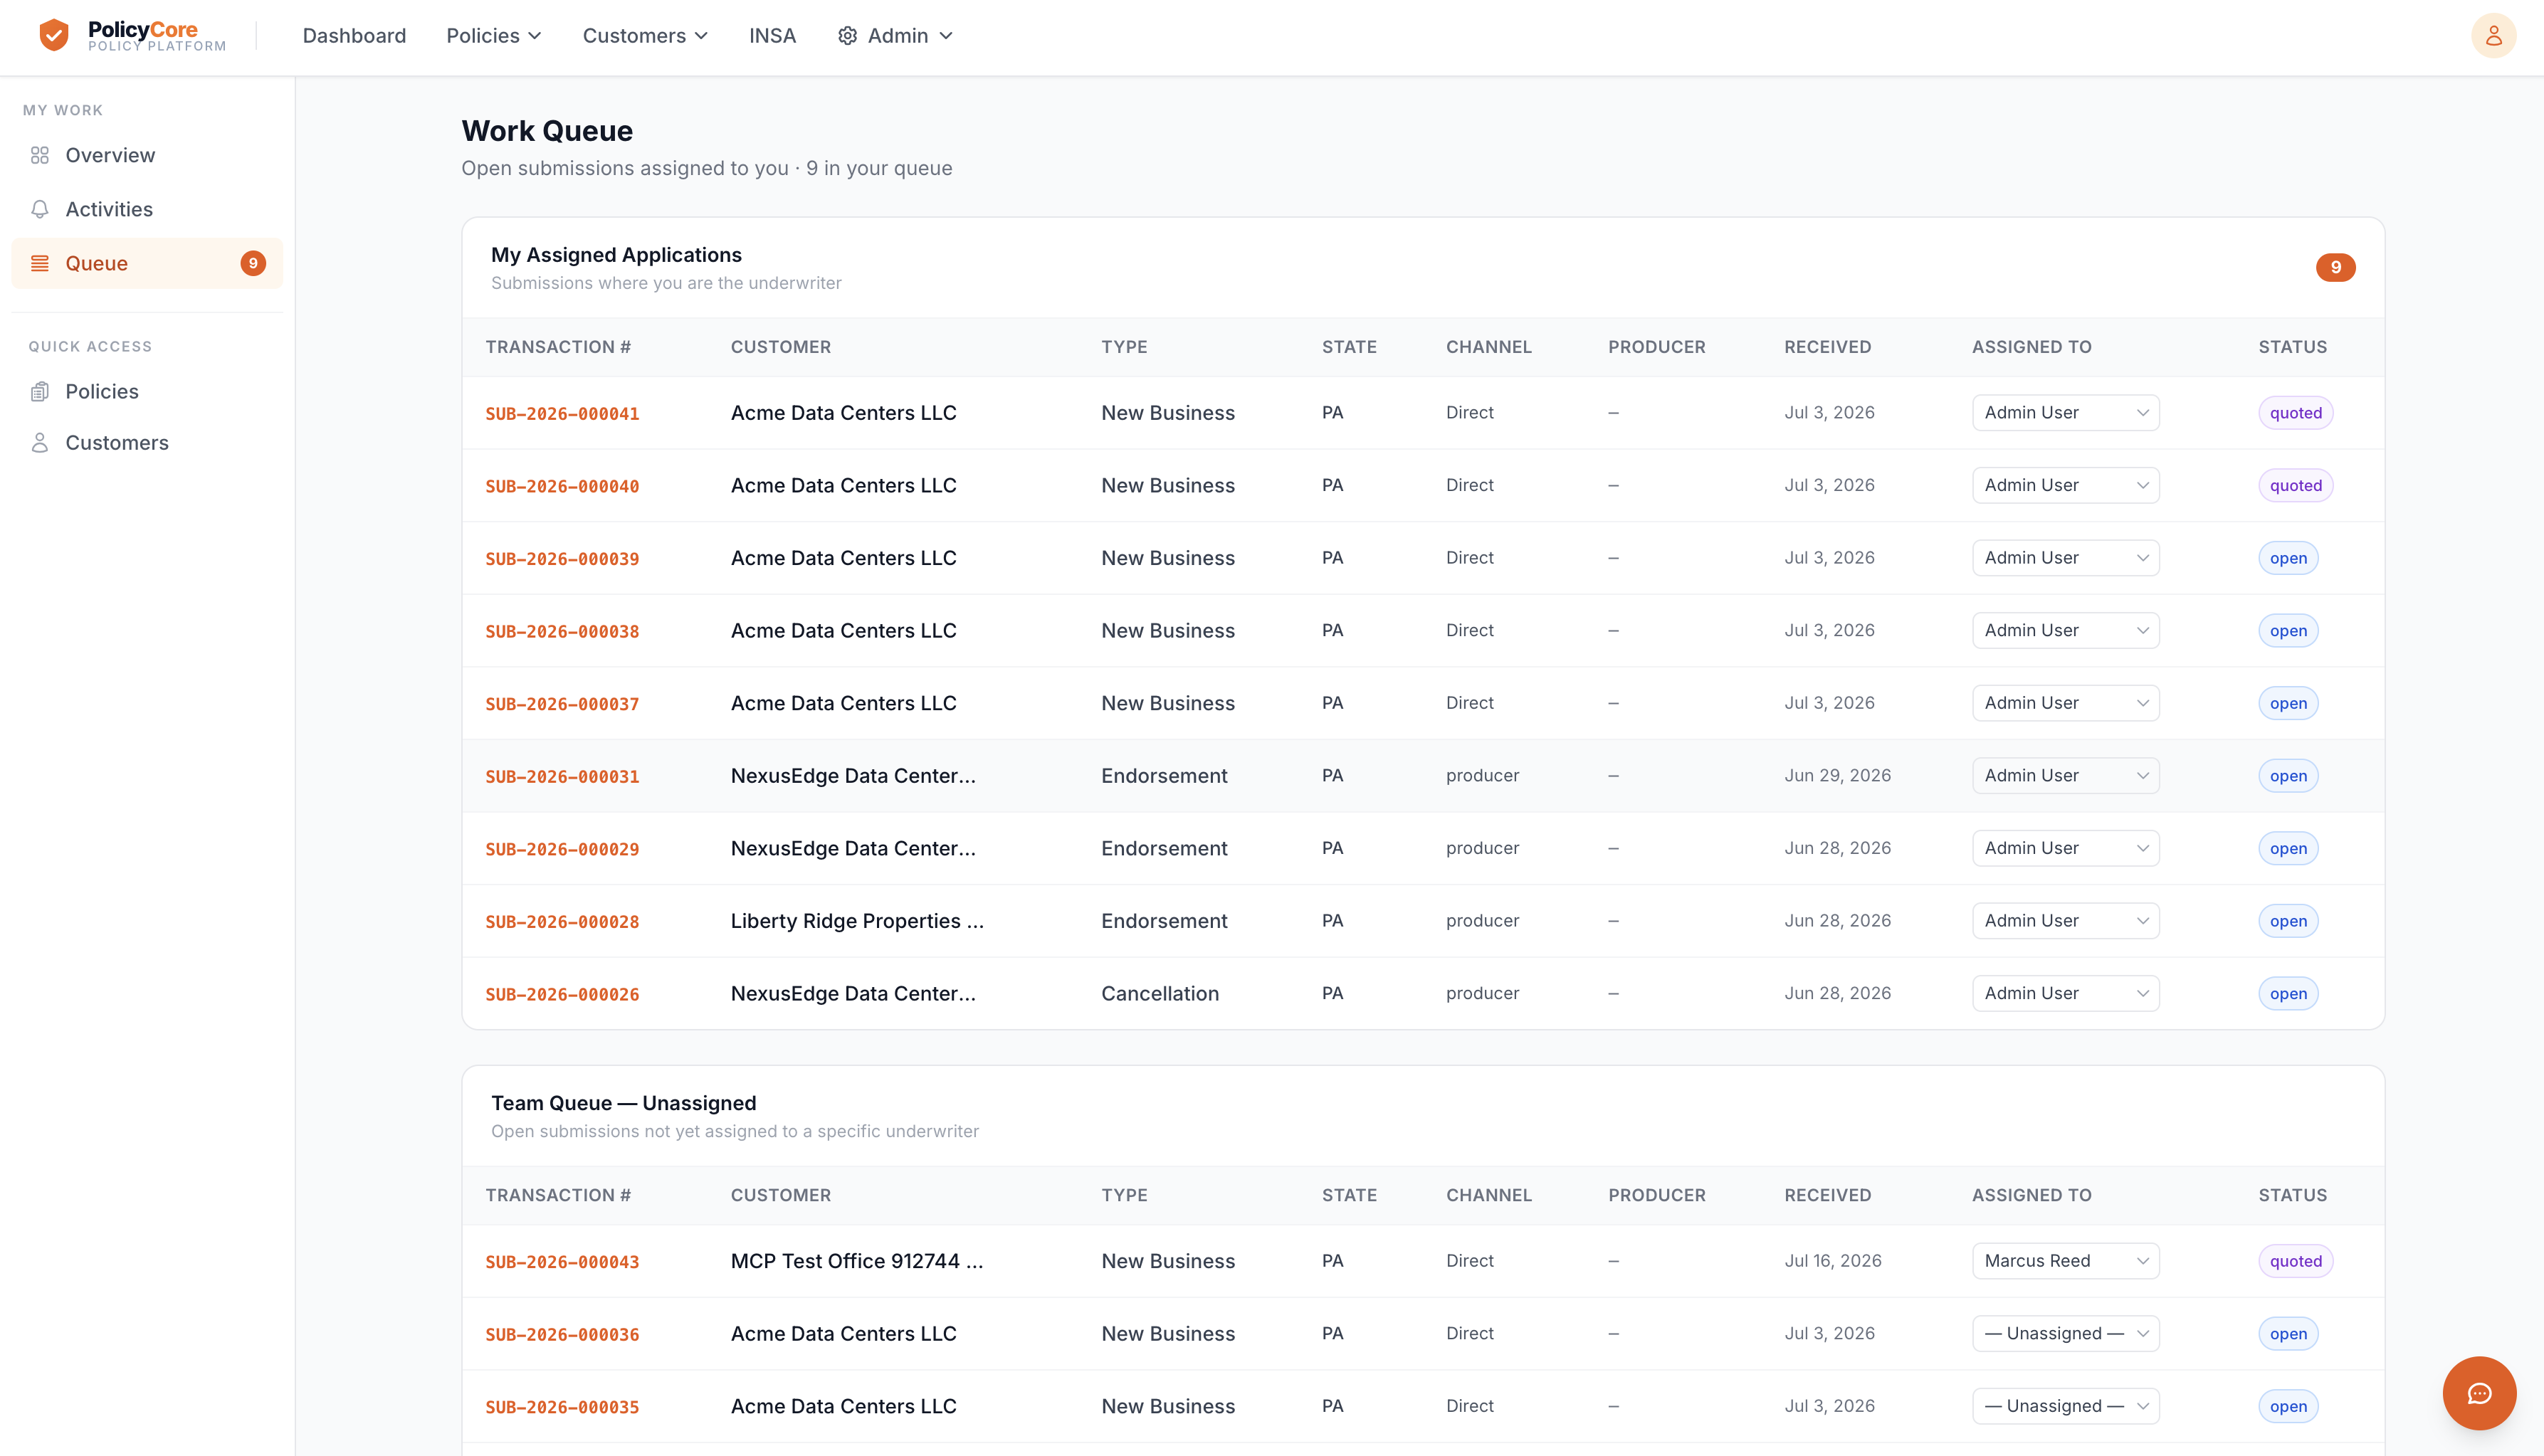
Task: Click MCP Test Office 912744 customer name
Action: click(857, 1261)
